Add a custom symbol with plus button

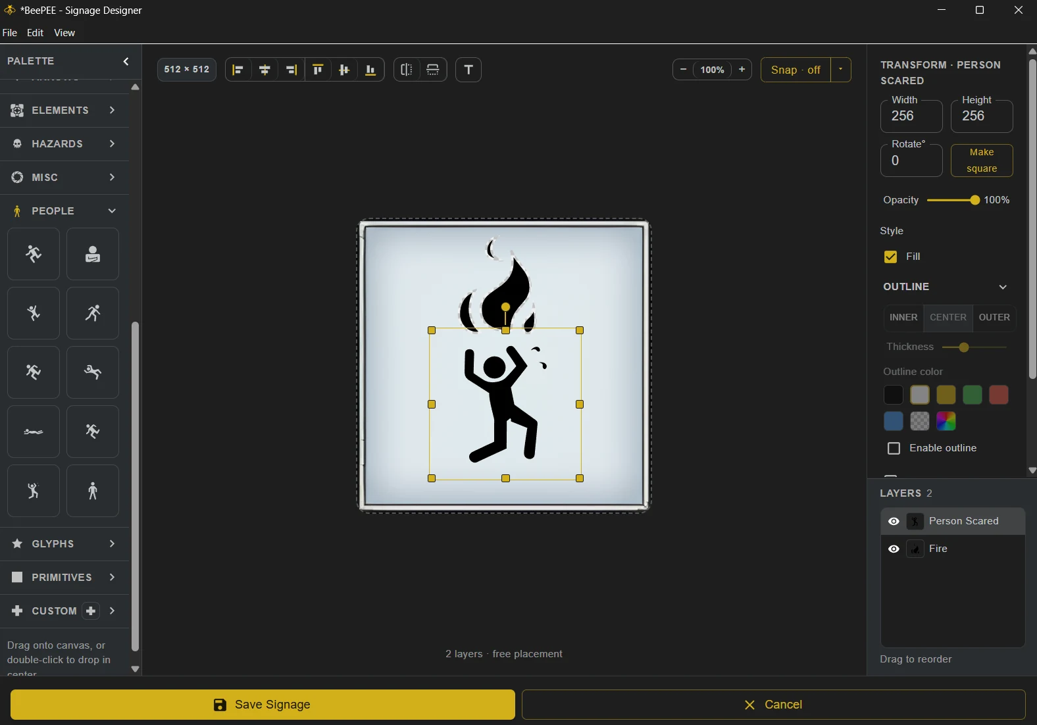click(91, 611)
